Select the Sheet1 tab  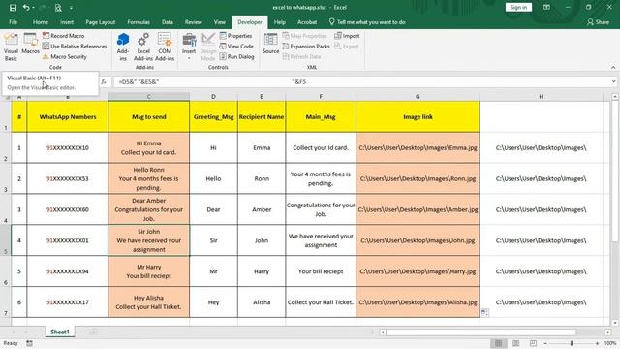(60, 332)
